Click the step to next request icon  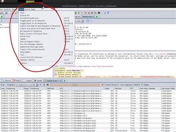pos(79,13)
